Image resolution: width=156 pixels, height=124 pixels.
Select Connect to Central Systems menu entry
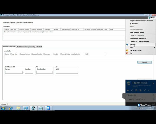(139, 42)
